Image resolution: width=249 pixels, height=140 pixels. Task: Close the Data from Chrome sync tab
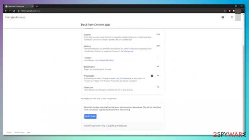pyautogui.click(x=32, y=6)
